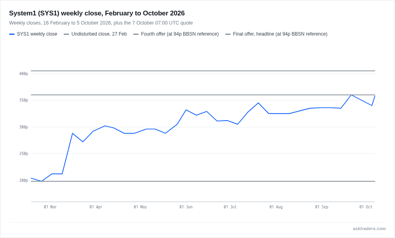Click the 01 Mar x-axis label
395x238 pixels.
click(50, 207)
